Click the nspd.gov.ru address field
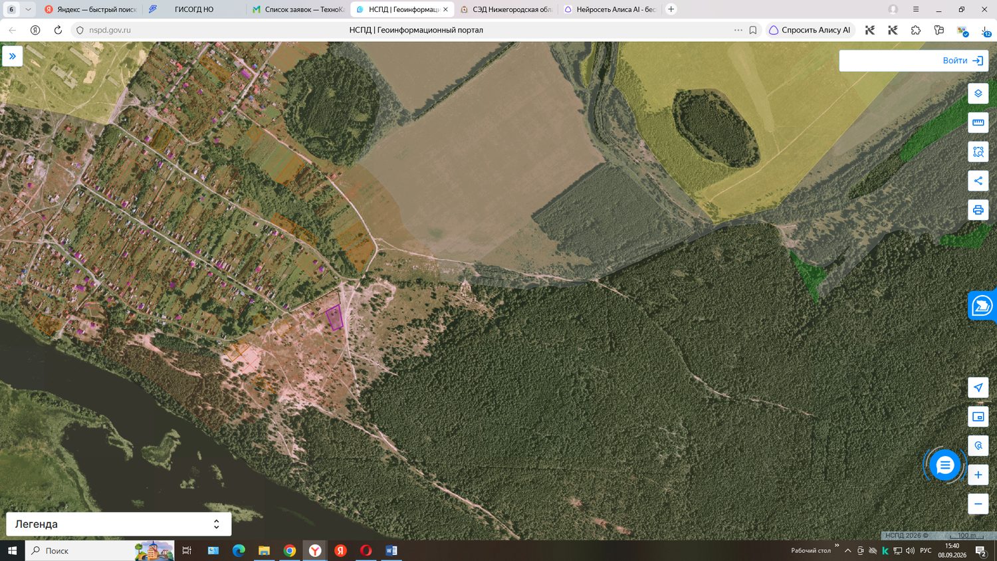Image resolution: width=997 pixels, height=561 pixels. pos(110,30)
